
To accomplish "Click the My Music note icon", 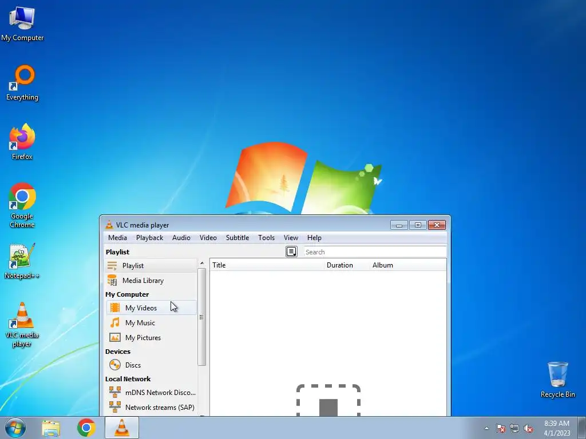I will click(114, 322).
